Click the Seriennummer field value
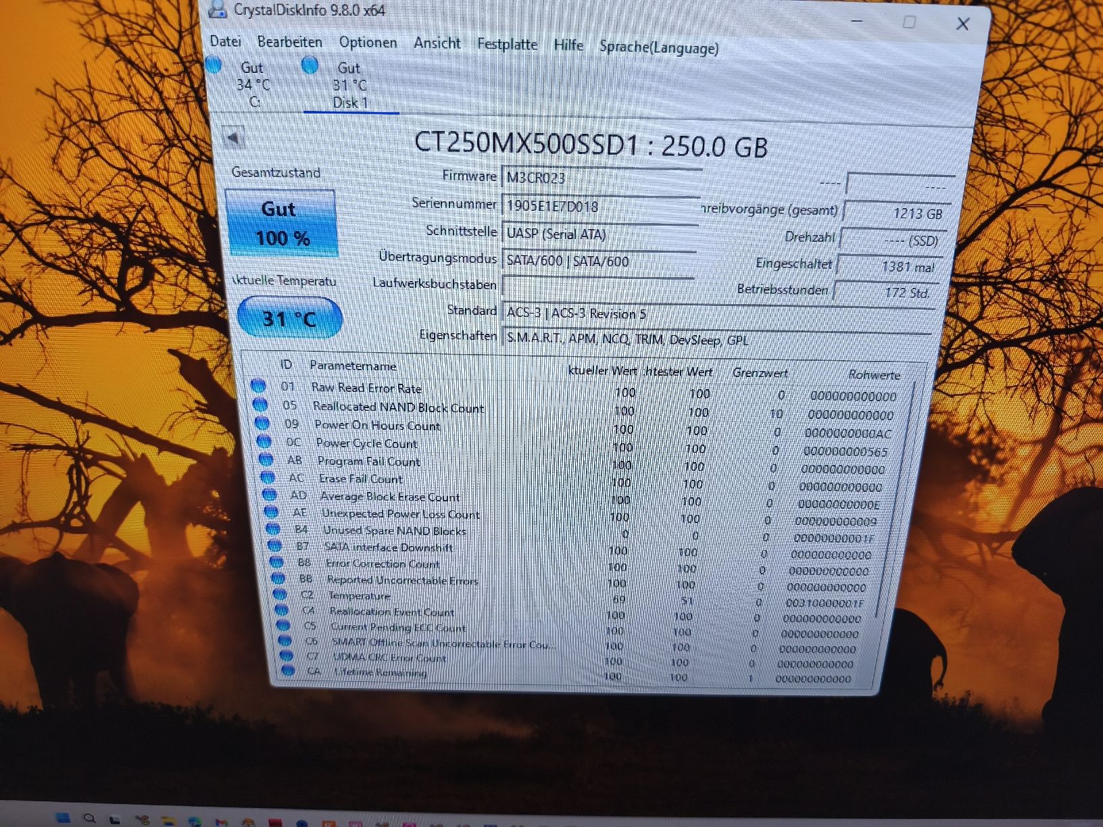Viewport: 1103px width, 827px height. [600, 206]
